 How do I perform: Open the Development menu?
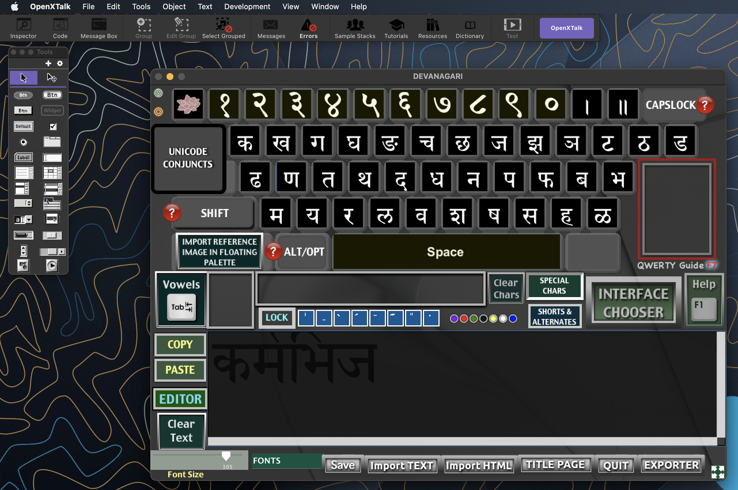[x=247, y=7]
